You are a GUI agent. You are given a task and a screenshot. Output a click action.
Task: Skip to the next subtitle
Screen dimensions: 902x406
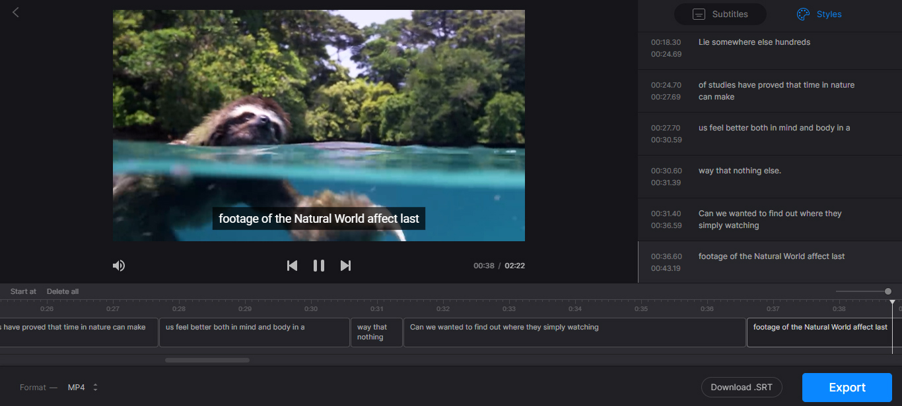pos(345,266)
